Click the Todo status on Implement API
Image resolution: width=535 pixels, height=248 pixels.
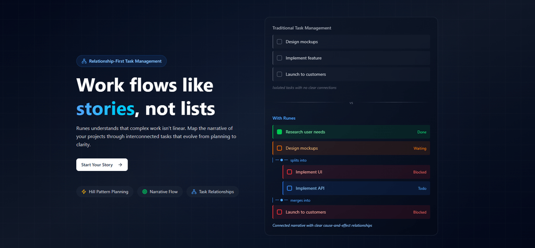coord(422,188)
